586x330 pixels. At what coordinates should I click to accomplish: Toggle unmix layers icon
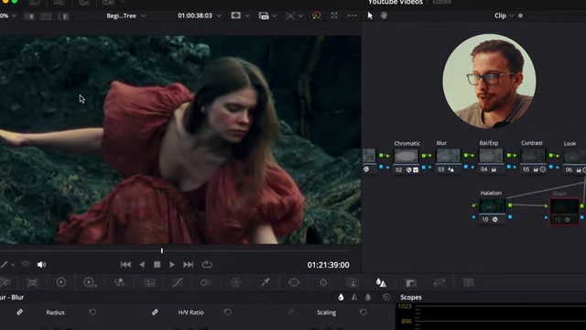point(26,265)
